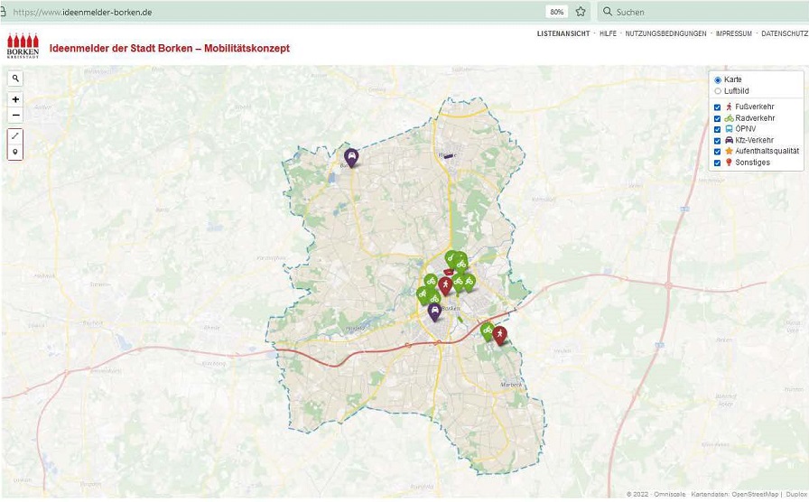Uncheck the Fußverkehr layer checkbox

[x=718, y=107]
